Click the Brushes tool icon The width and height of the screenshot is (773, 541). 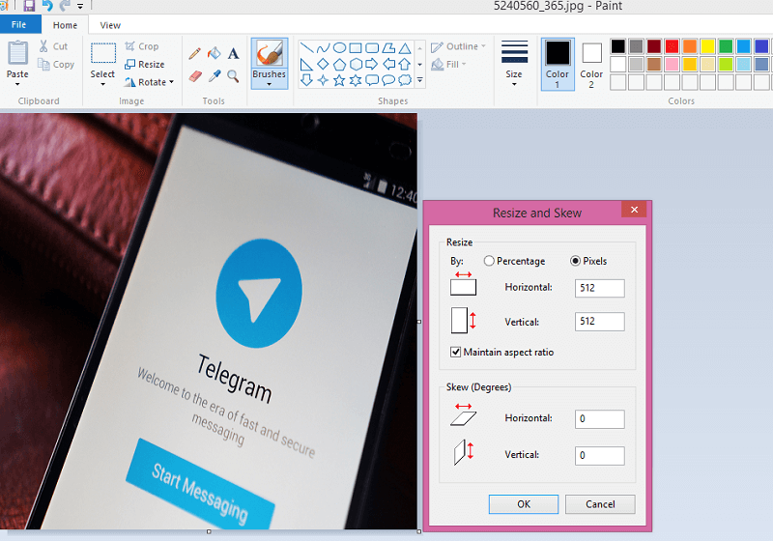click(270, 53)
